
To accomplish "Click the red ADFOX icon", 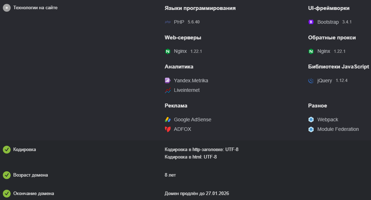I will pyautogui.click(x=167, y=129).
